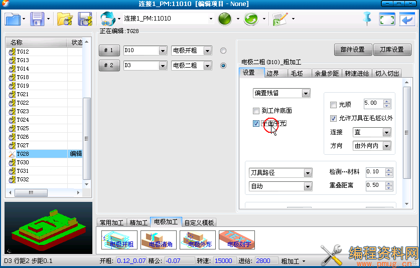Uncheck the 平面中光 checkbox
This screenshot has height=268, width=420.
(x=256, y=123)
